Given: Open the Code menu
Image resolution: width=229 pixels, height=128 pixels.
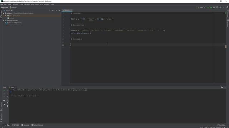Looking at the screenshot, I should point(21,5).
